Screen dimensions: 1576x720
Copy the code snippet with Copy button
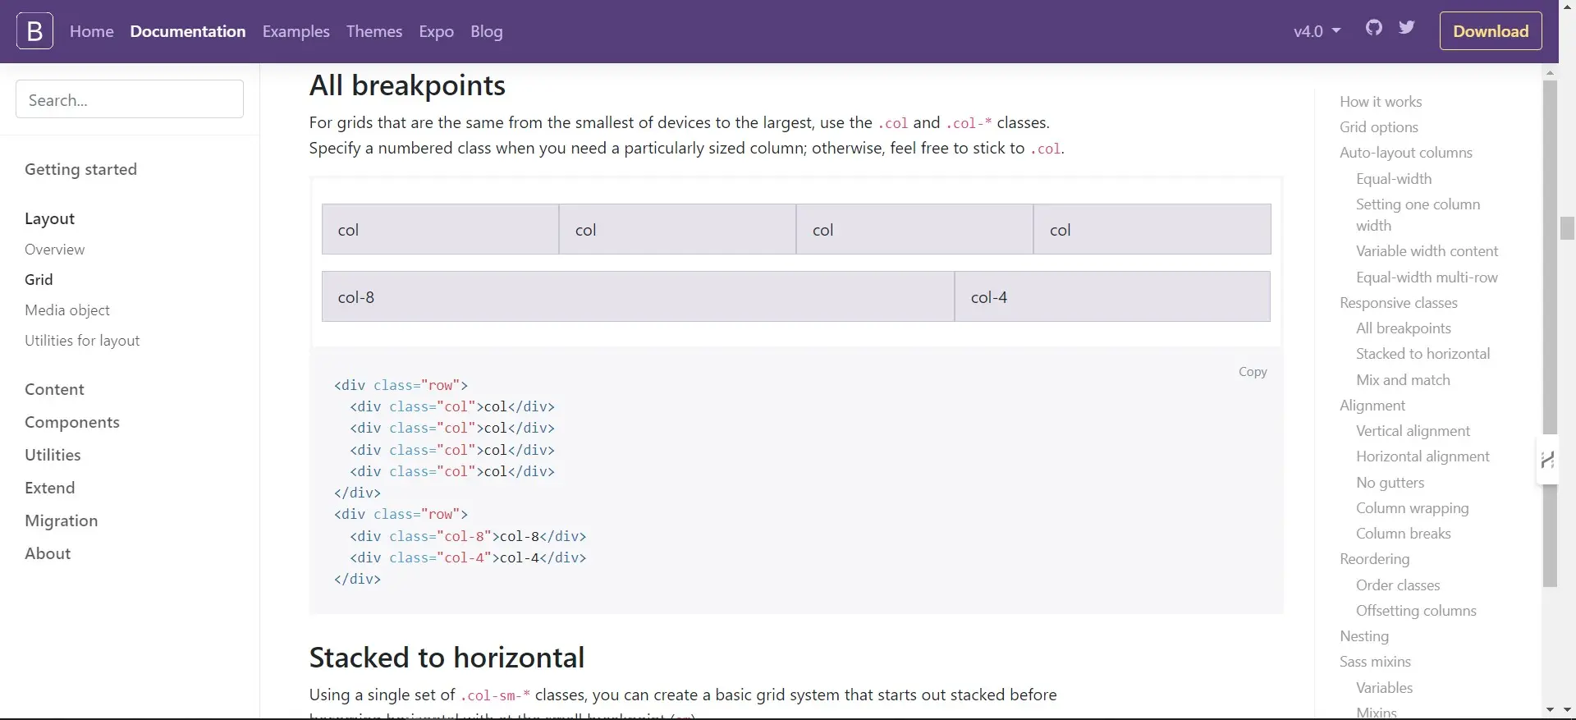click(x=1252, y=372)
